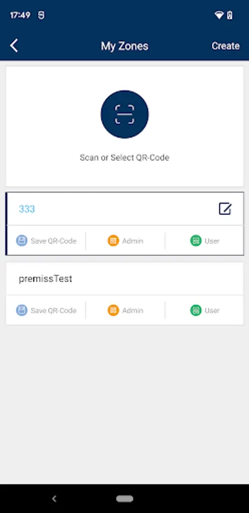
Task: Tap User label in the premissTest card
Action: pos(212,311)
